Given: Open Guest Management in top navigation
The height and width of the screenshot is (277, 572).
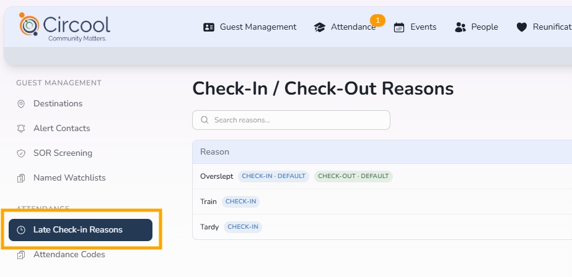Looking at the screenshot, I should 250,27.
